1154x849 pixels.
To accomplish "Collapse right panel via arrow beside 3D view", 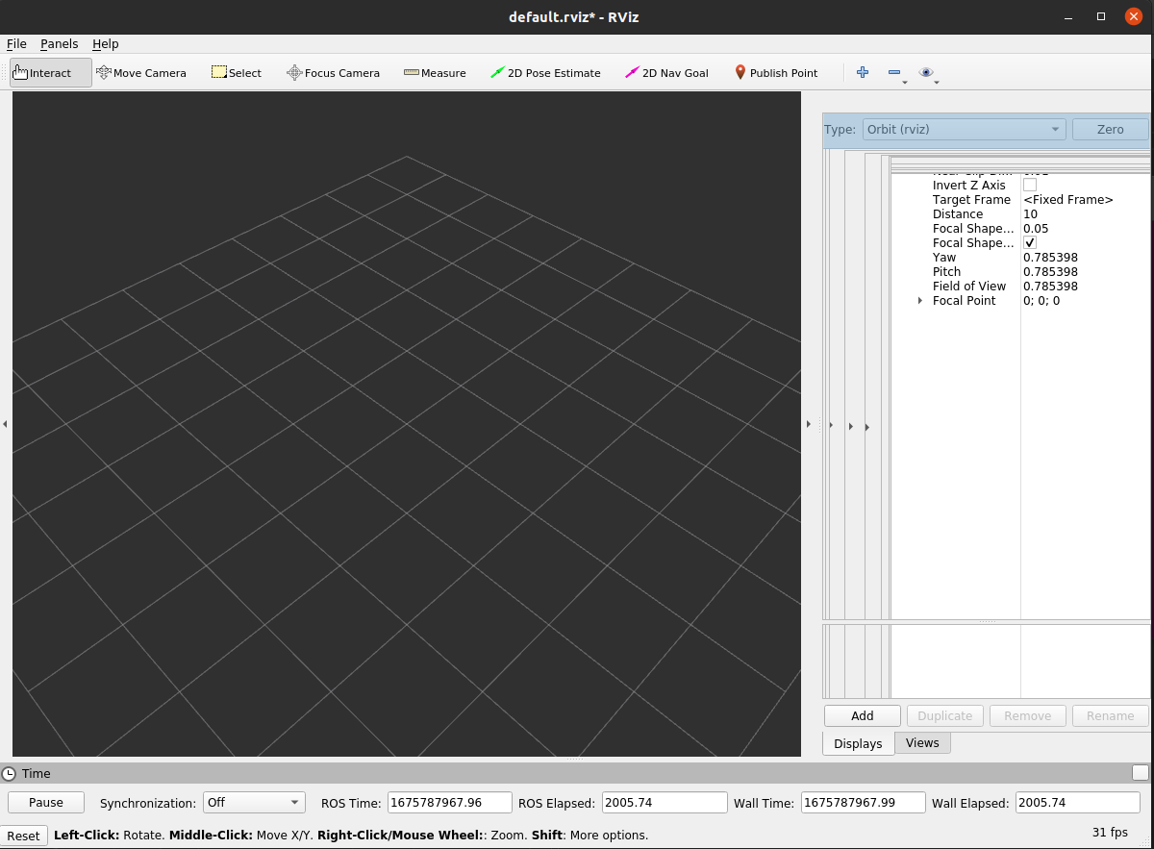I will (808, 424).
